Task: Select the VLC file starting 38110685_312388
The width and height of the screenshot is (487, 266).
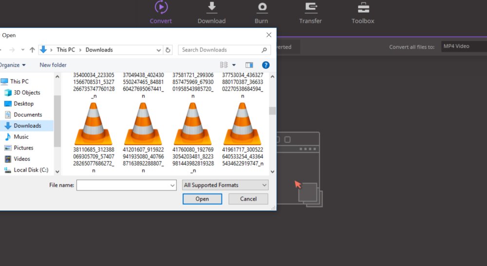Action: pos(94,138)
